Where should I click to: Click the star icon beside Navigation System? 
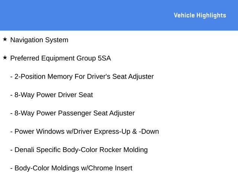[5, 39]
